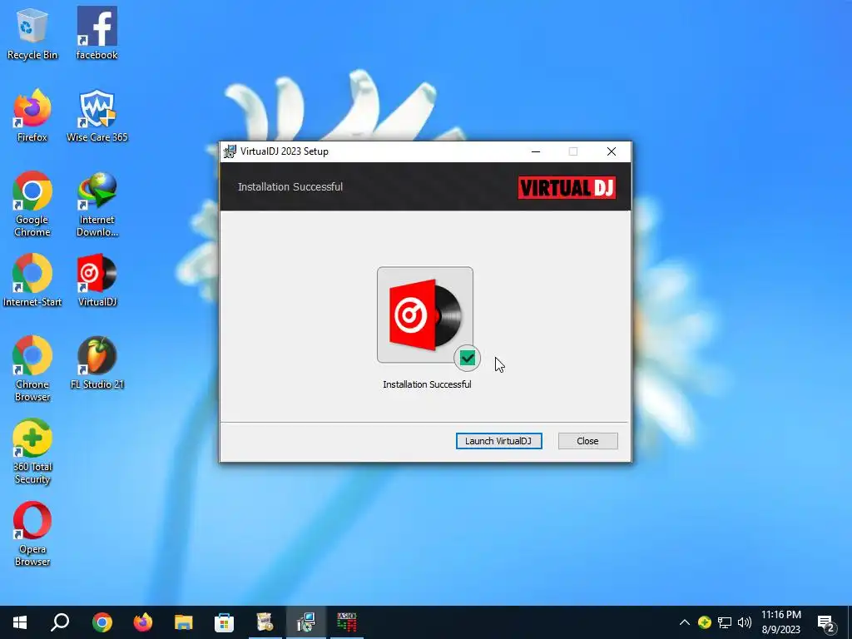852x639 pixels.
Task: Open File Explorer from the taskbar
Action: (x=184, y=622)
